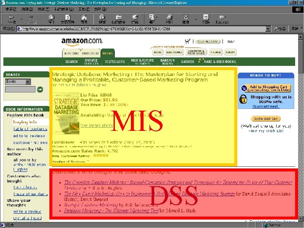The image size is (304, 228).
Task: Open the third menu bar item (View)
Action: (43, 9)
